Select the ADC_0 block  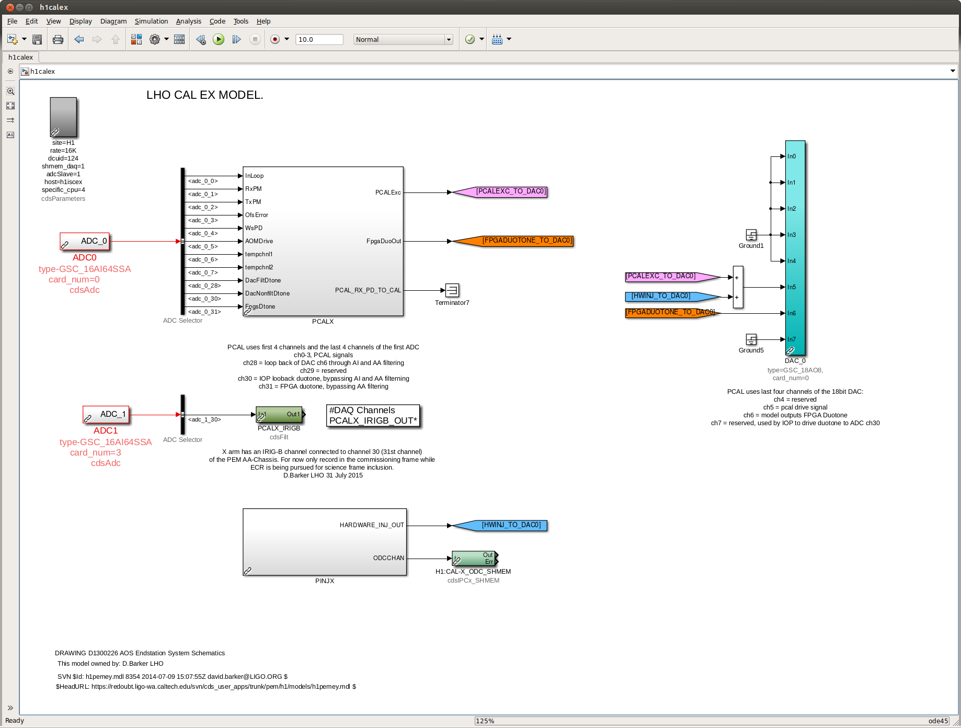point(85,241)
